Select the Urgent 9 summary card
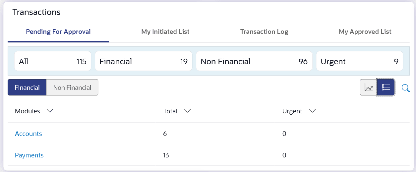The width and height of the screenshot is (416, 172). [359, 61]
